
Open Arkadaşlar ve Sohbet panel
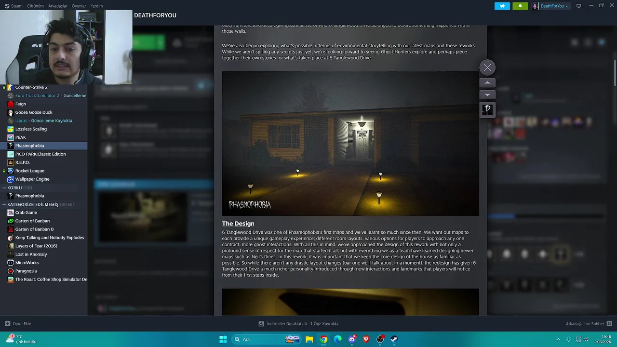pyautogui.click(x=589, y=324)
